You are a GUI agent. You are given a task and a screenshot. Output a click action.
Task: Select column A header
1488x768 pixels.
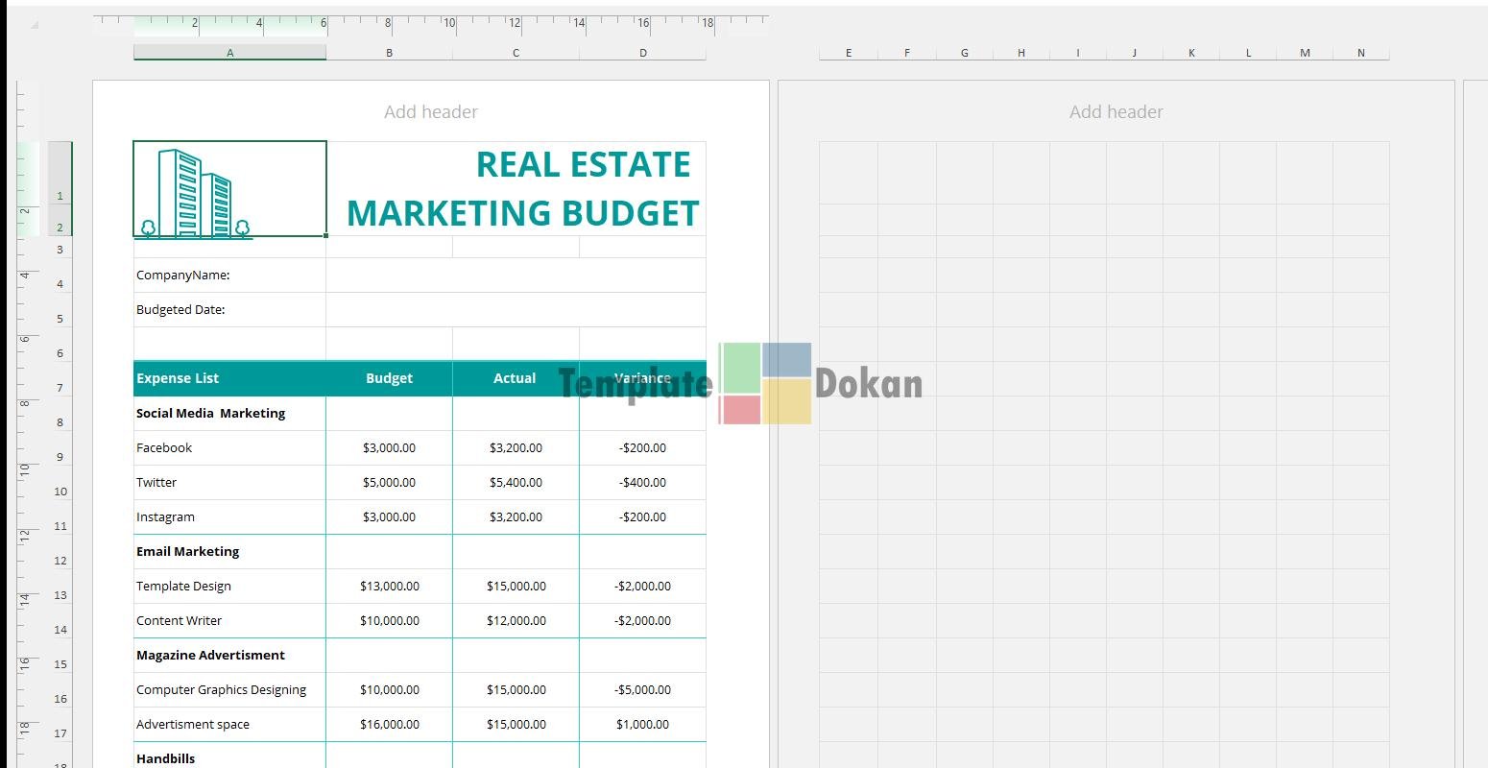click(229, 53)
